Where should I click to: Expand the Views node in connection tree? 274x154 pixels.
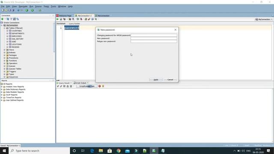pos(5,50)
